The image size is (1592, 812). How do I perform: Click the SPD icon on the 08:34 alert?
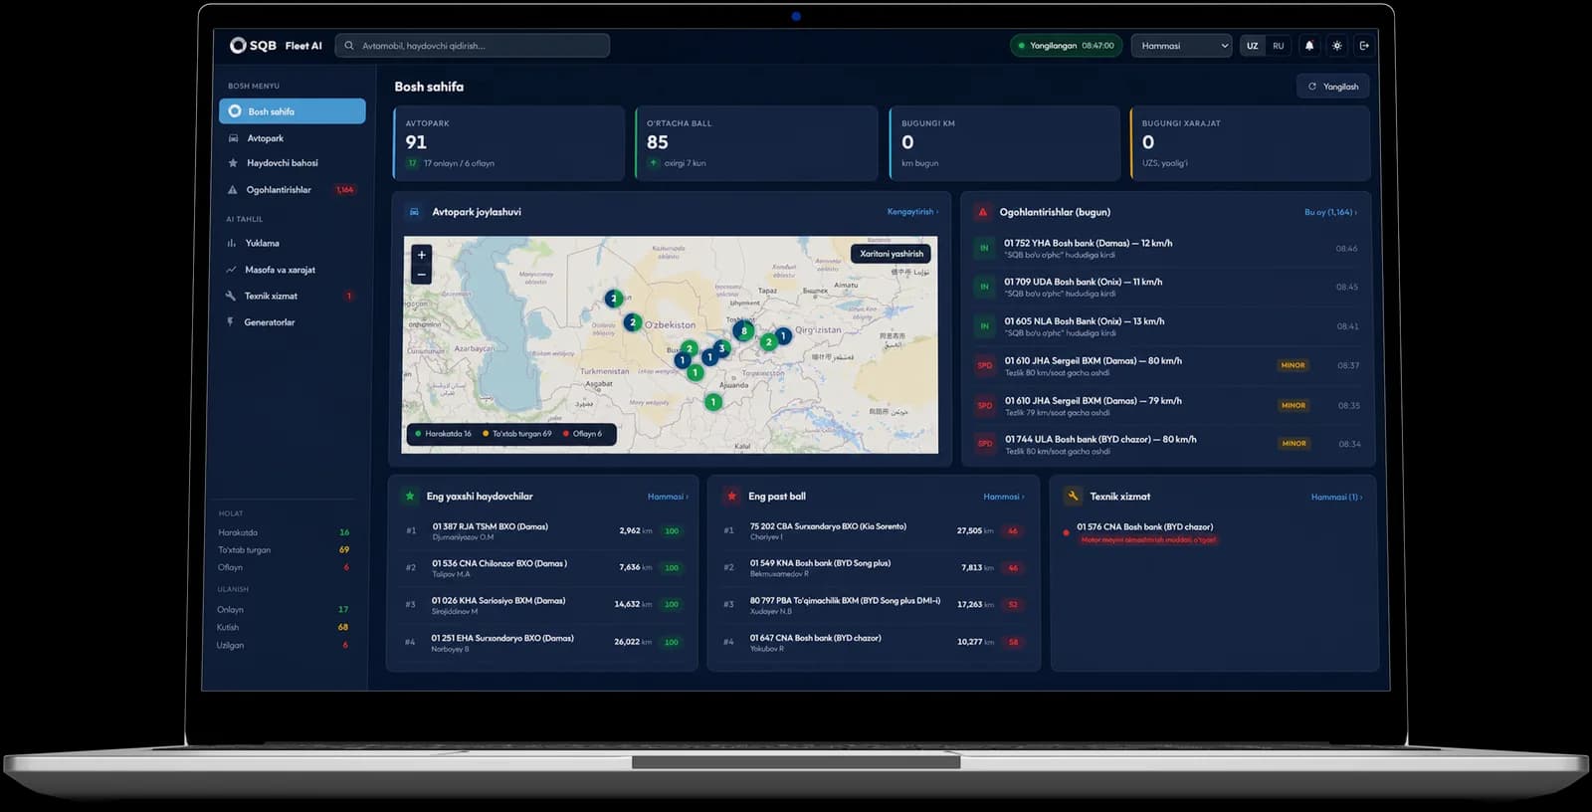(x=985, y=444)
